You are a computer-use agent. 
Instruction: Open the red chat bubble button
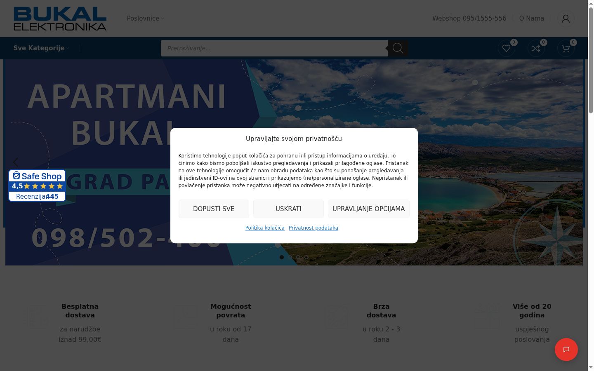click(x=566, y=350)
